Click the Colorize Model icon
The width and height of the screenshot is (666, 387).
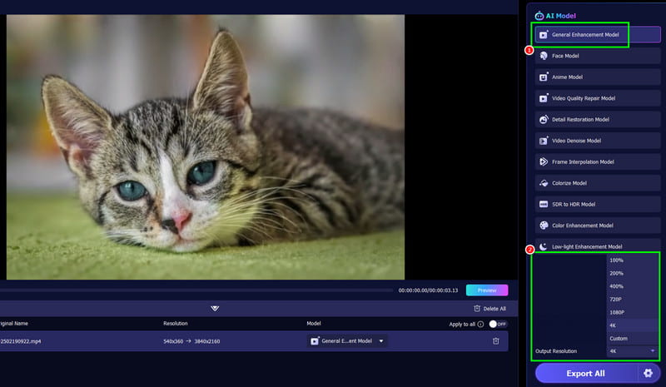pyautogui.click(x=544, y=183)
